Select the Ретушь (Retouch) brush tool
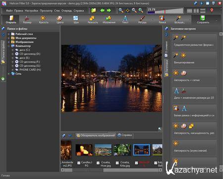This screenshot has height=179, width=223. 142,19
